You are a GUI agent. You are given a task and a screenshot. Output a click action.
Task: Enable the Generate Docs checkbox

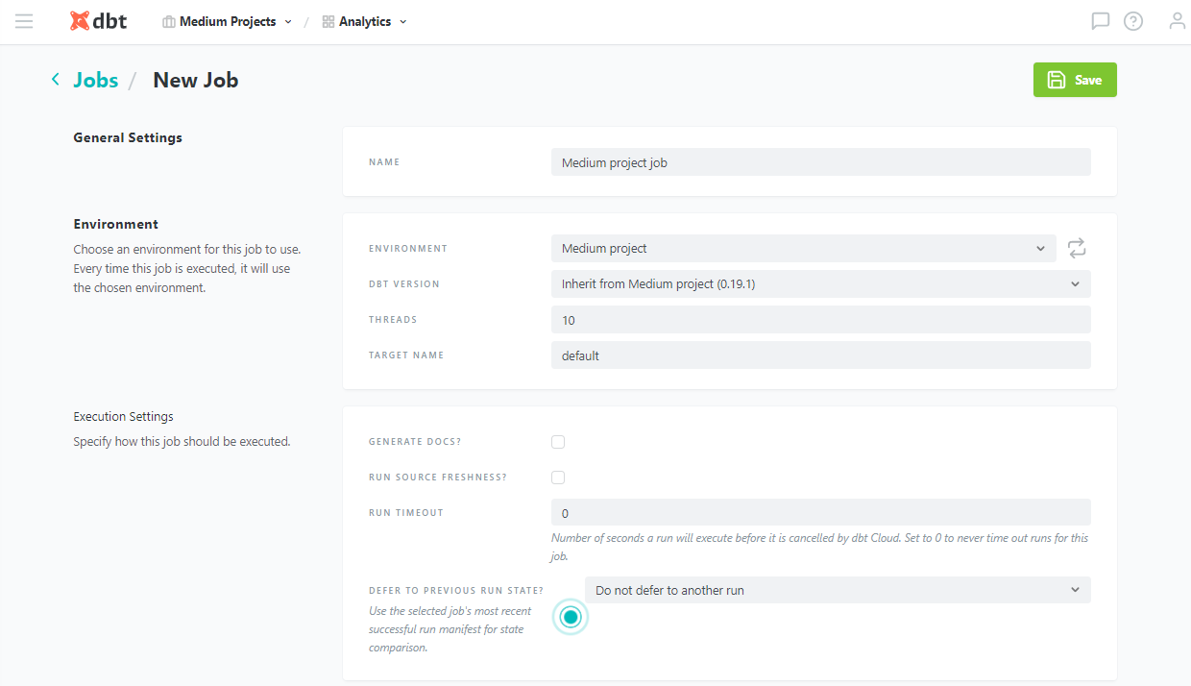click(x=558, y=442)
